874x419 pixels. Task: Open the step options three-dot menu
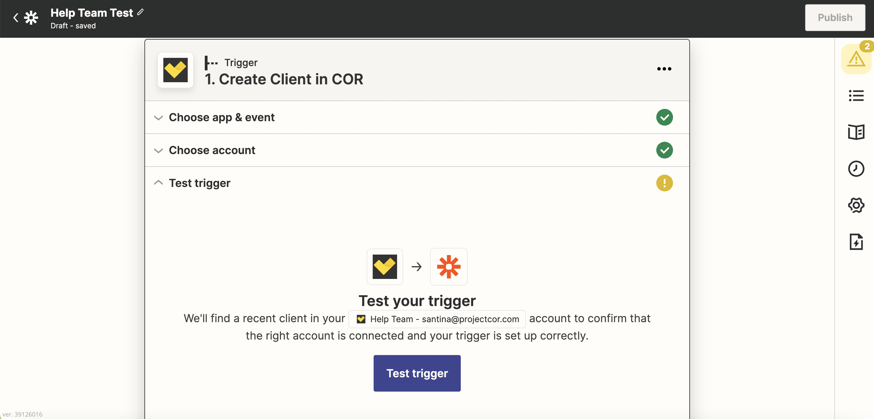664,69
